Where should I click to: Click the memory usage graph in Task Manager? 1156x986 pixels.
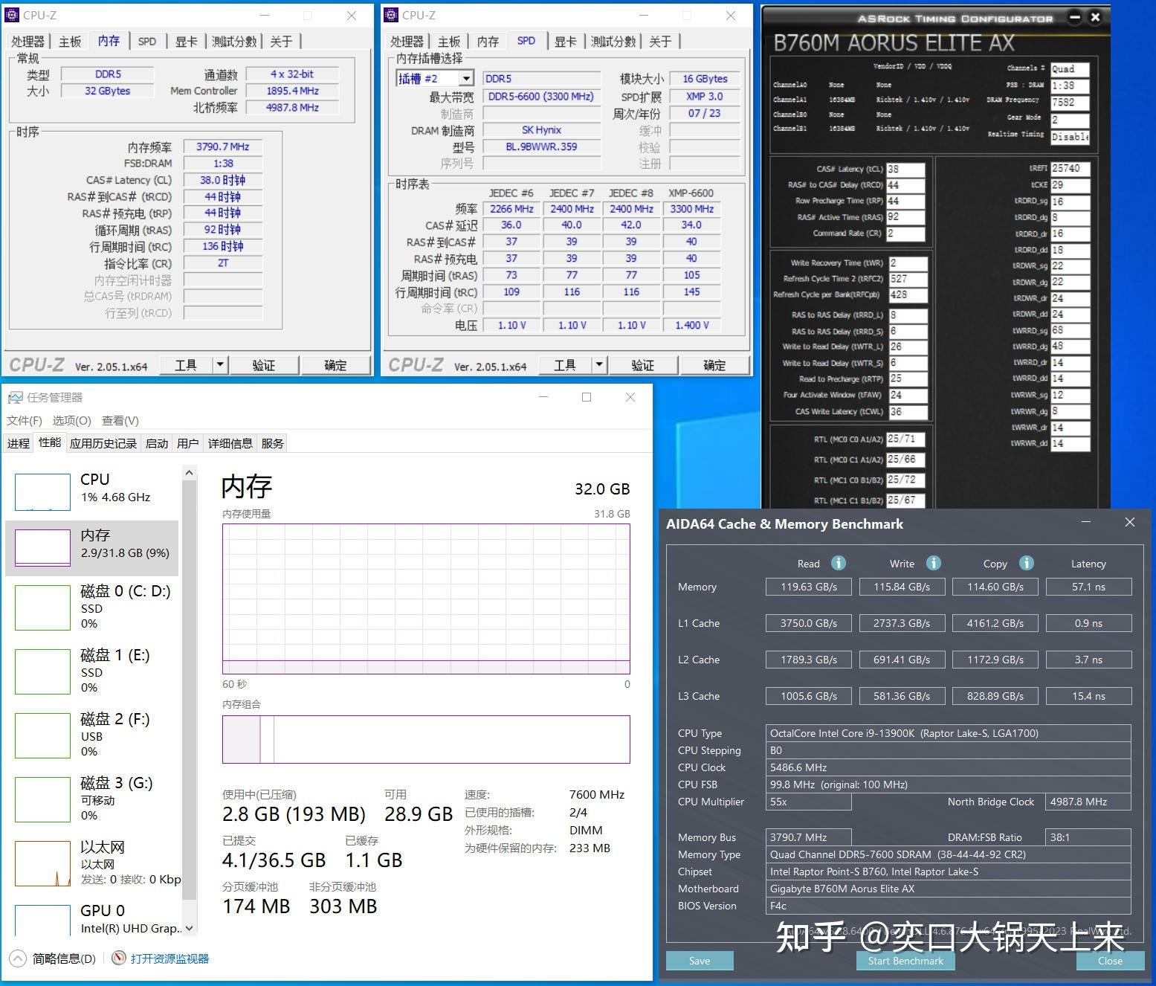click(426, 599)
